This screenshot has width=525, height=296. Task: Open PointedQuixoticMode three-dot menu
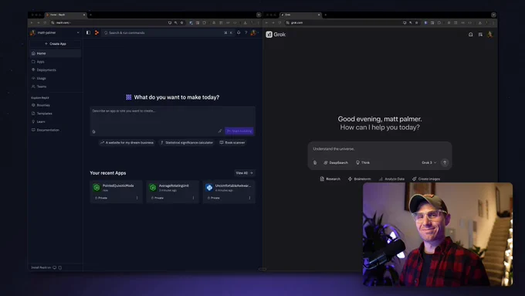[x=137, y=198]
